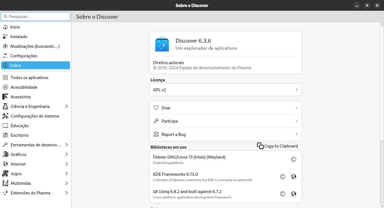The image size is (384, 208).
Task: Select Atualizações in the sidebar
Action: coord(34,46)
